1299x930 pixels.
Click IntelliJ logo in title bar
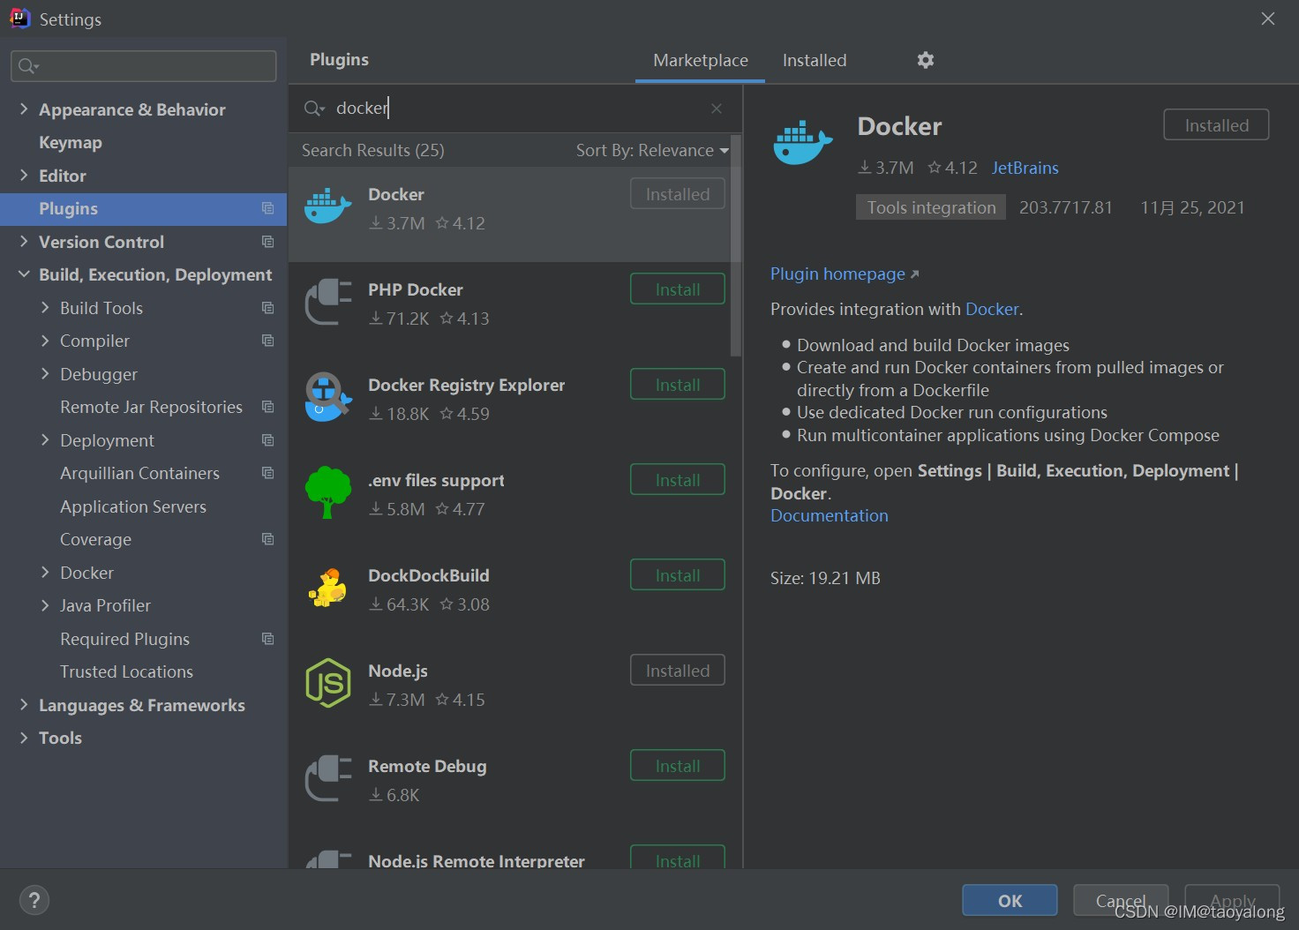pos(19,19)
